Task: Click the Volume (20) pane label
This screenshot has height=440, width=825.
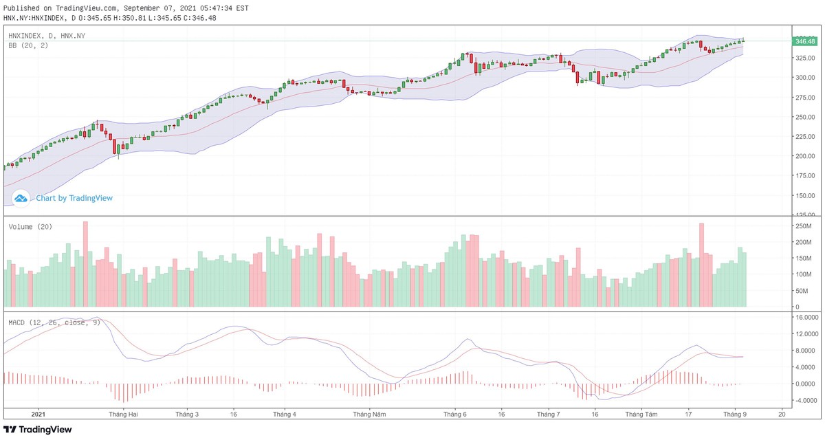Action: 30,226
